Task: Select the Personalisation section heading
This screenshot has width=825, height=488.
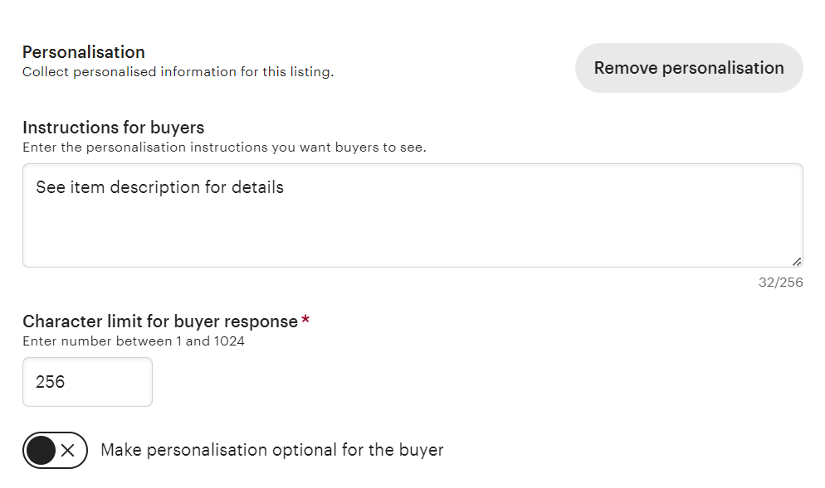Action: [83, 51]
